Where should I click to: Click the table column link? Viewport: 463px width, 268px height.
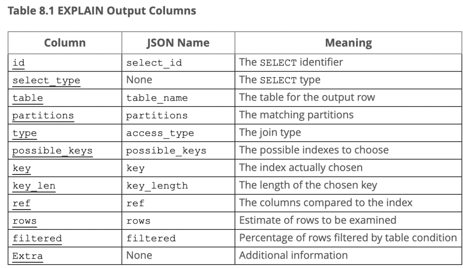pyautogui.click(x=27, y=98)
